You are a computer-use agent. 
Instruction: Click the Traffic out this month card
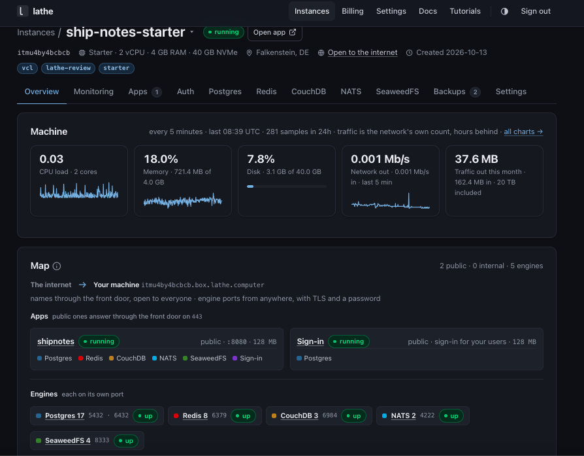(x=495, y=181)
